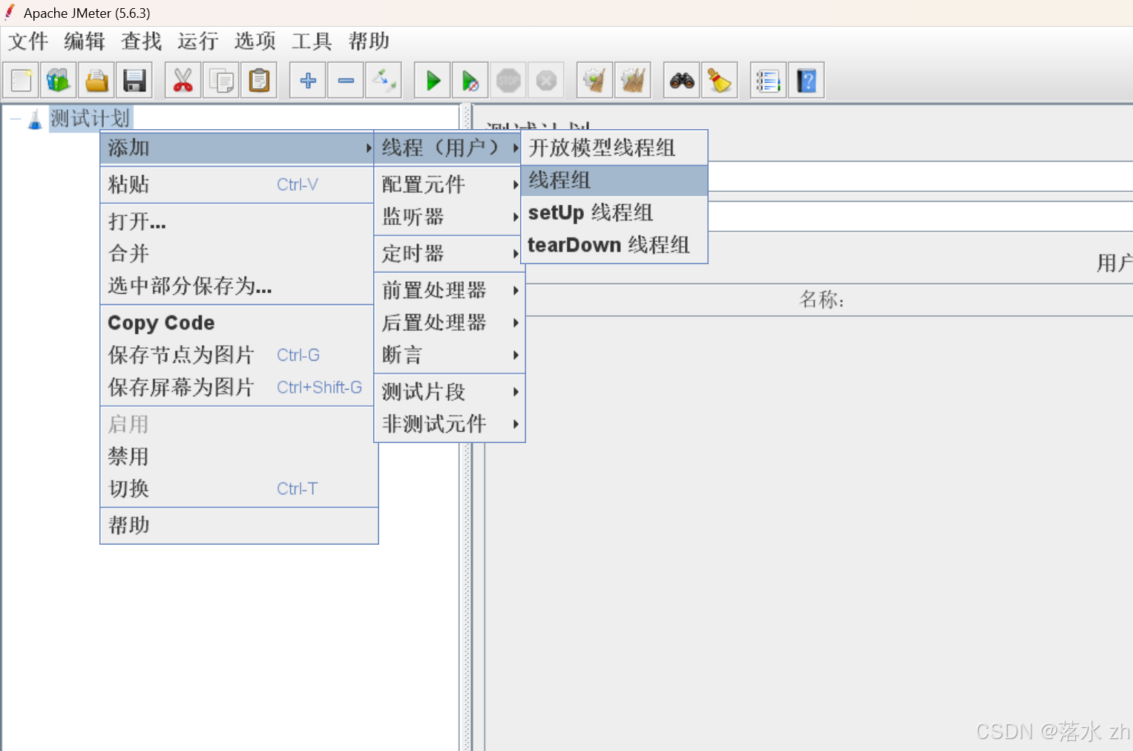This screenshot has height=751, width=1133.
Task: Expand the 添加 submenu entry
Action: [237, 148]
